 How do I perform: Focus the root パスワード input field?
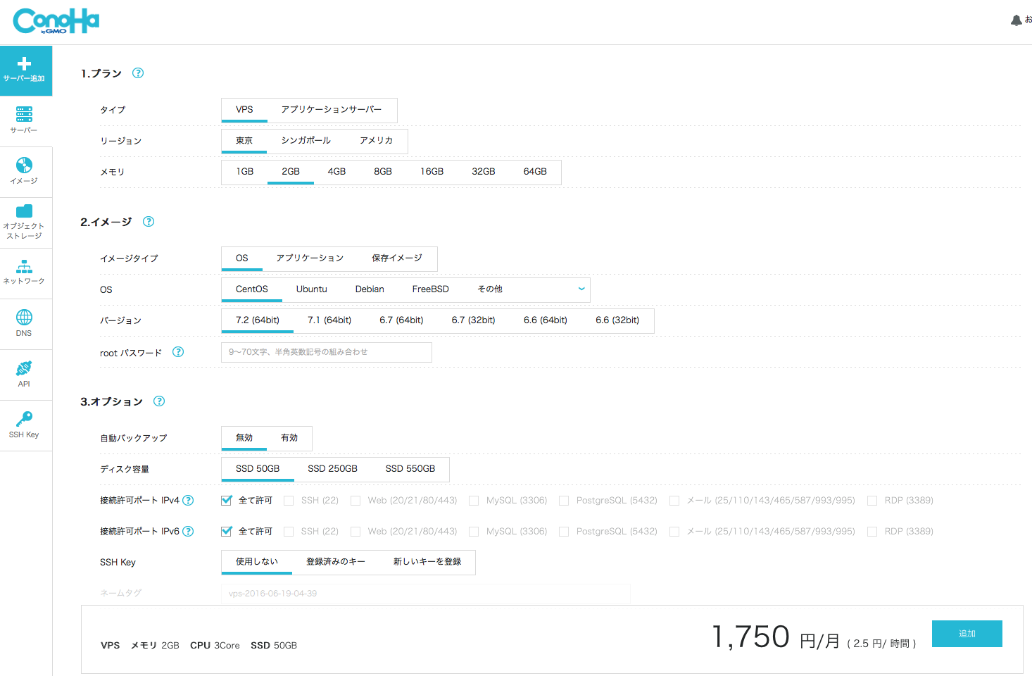tap(327, 352)
